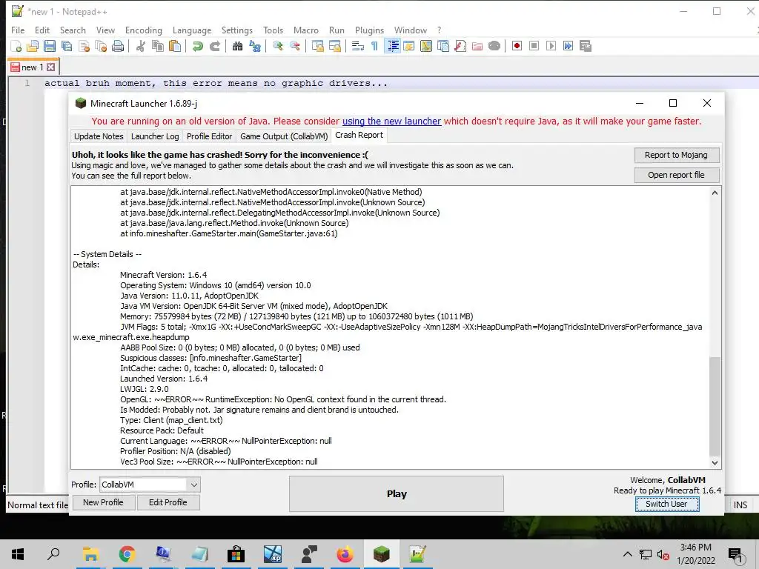Click the Cut scissors icon
Screen dimensions: 759x569
[141, 46]
